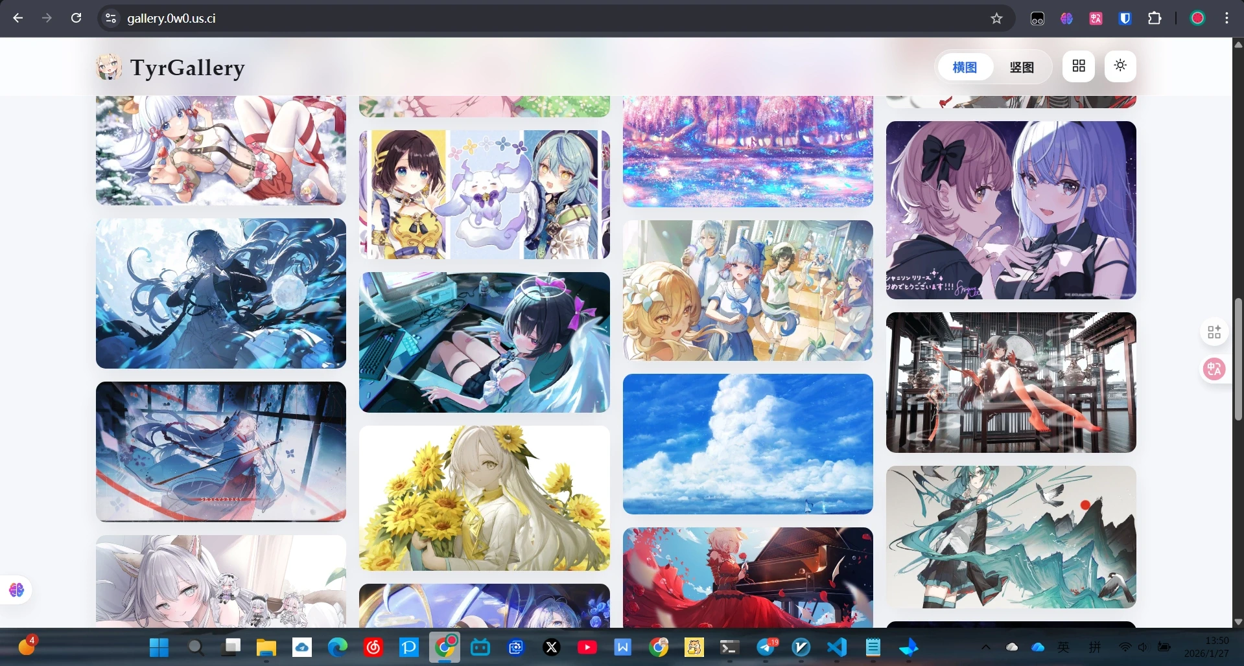Open Microsoft Edge from taskbar
The width and height of the screenshot is (1244, 666).
[x=337, y=647]
